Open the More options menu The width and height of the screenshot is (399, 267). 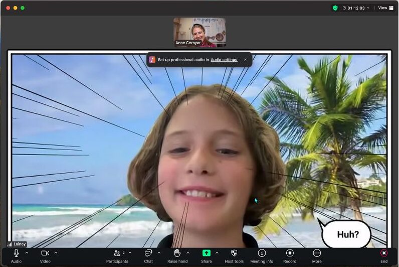coord(317,256)
